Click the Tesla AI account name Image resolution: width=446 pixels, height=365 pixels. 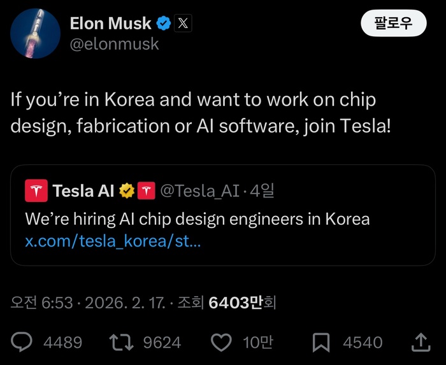[83, 190]
